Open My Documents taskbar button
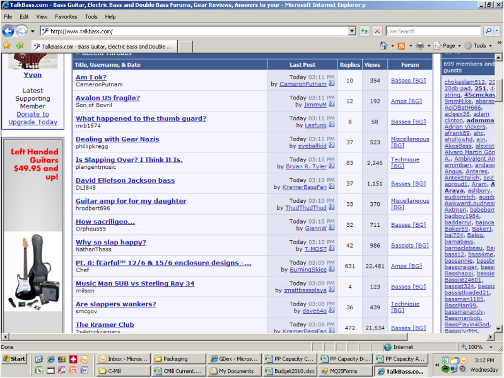The image size is (504, 378). pyautogui.click(x=235, y=371)
